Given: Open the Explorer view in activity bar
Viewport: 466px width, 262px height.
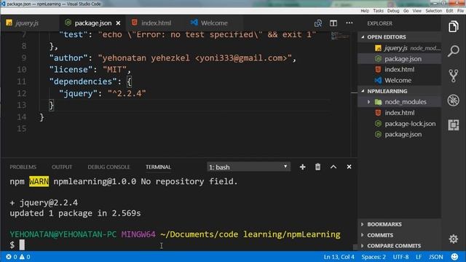Looking at the screenshot, I should point(453,27).
